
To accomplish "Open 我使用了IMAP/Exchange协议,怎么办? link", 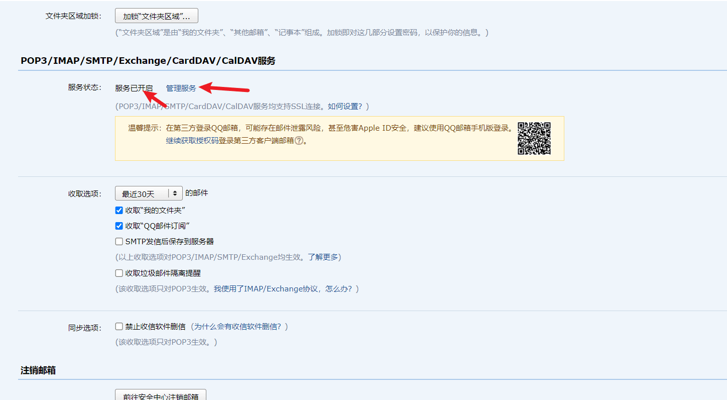I will click(x=284, y=289).
